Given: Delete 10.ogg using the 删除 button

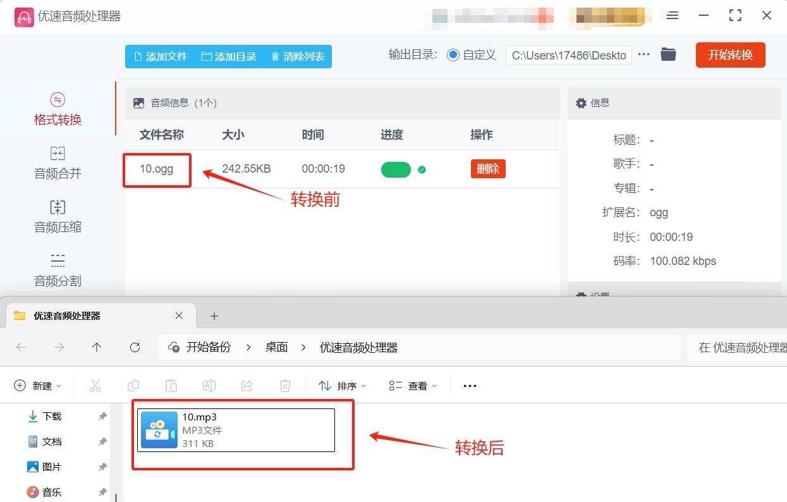Looking at the screenshot, I should [x=487, y=169].
